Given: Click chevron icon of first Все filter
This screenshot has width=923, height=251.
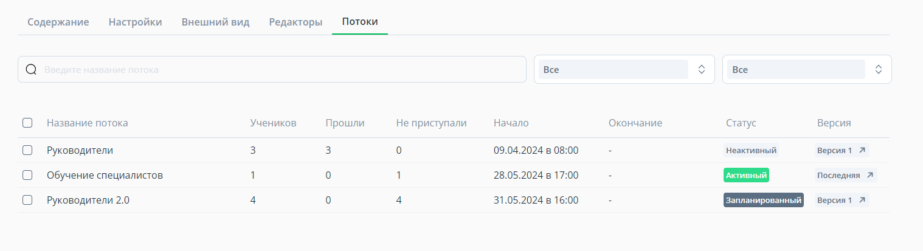Looking at the screenshot, I should [702, 69].
